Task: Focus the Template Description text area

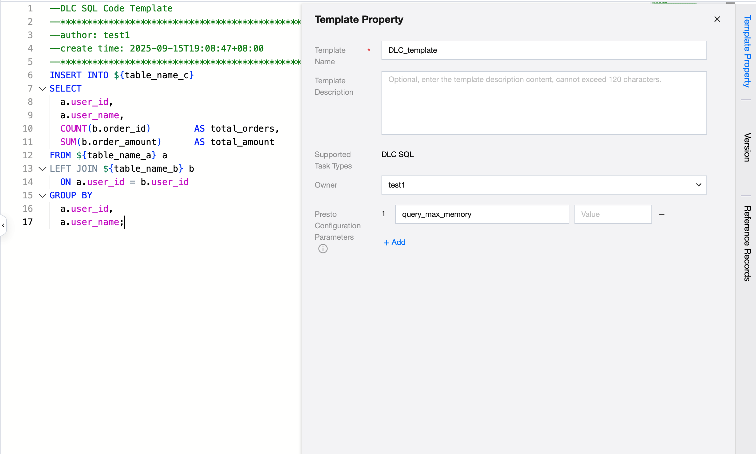Action: pyautogui.click(x=544, y=103)
